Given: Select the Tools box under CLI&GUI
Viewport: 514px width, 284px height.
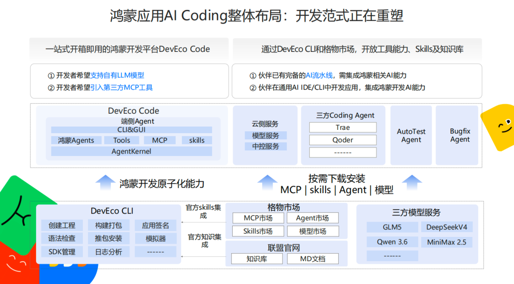Looking at the screenshot, I should click(122, 140).
